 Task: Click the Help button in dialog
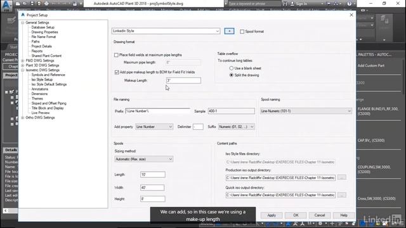344,215
